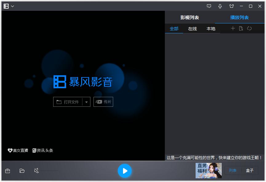
Task: Click the playlist loop mode icon
Action: tap(249, 28)
